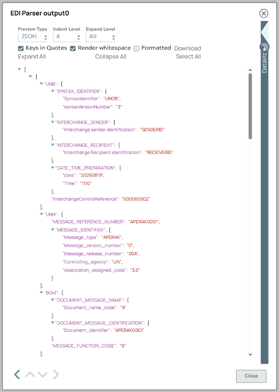Open the Expand Level dropdown
This screenshot has width=279, height=392.
[101, 37]
